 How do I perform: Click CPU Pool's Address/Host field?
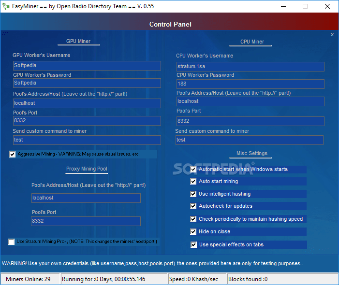251,101
